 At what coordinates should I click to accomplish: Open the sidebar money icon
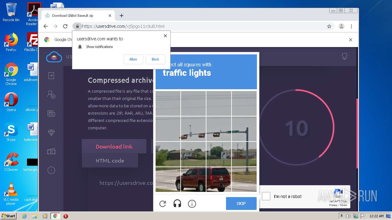[51, 151]
